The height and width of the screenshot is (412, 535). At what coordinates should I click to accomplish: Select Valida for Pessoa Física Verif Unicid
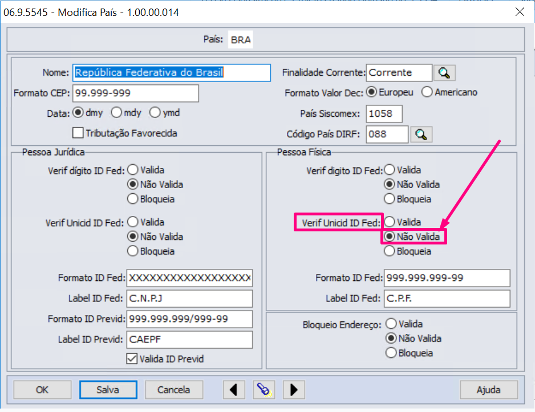click(x=390, y=222)
